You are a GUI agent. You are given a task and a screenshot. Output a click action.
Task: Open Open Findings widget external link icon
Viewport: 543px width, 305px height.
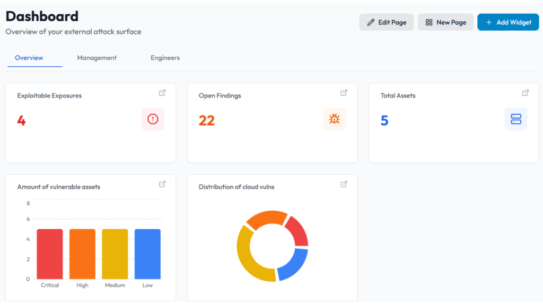[344, 93]
